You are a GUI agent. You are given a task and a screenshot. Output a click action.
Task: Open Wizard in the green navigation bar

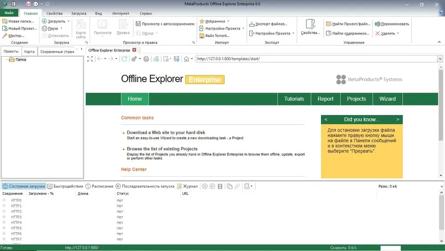pyautogui.click(x=387, y=99)
